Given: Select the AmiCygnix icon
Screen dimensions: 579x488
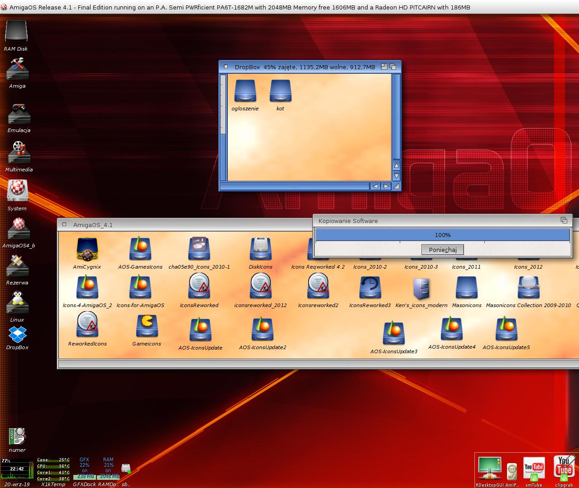Looking at the screenshot, I should [87, 250].
